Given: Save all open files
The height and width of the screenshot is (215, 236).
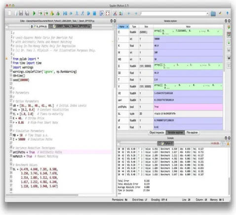Looking at the screenshot, I should (x=27, y=13).
